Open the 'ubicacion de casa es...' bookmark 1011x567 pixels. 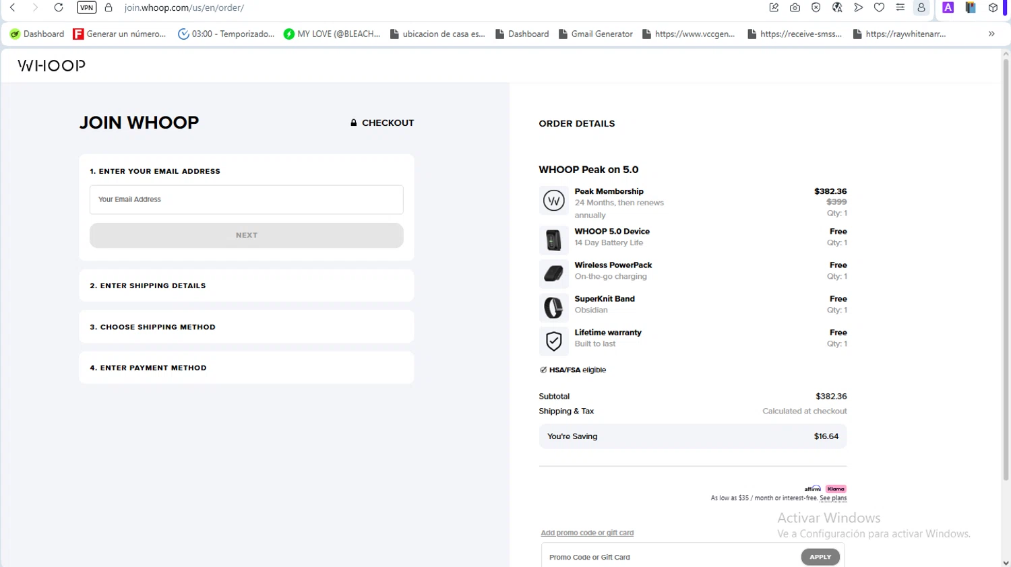tap(437, 34)
